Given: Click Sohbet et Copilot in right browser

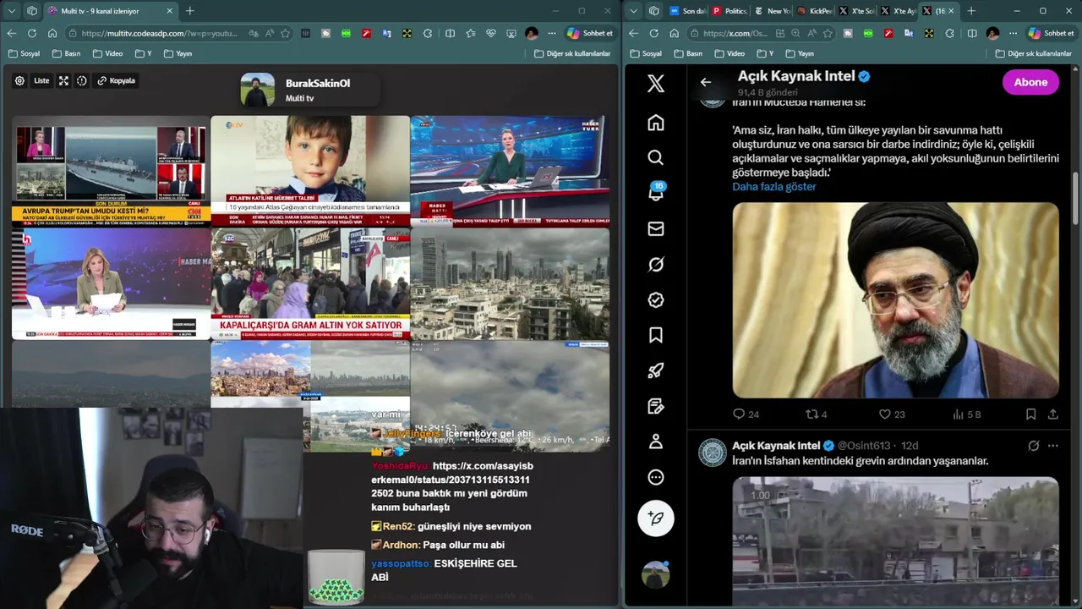Looking at the screenshot, I should [1050, 33].
